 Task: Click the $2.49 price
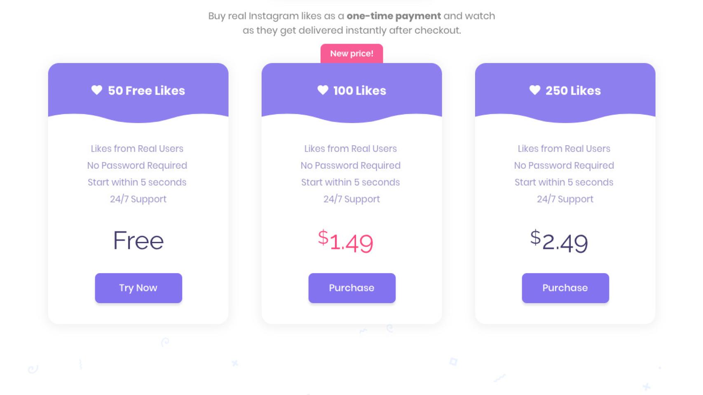pyautogui.click(x=559, y=242)
